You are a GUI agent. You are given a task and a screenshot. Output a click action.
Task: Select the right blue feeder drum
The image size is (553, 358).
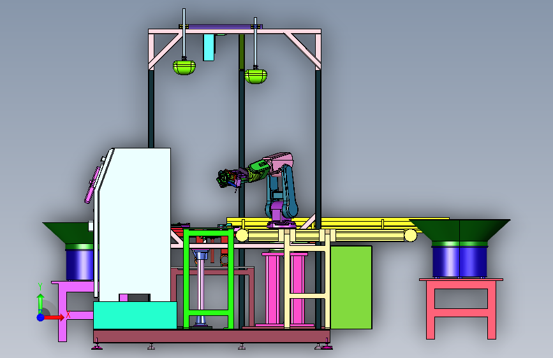[460, 261]
